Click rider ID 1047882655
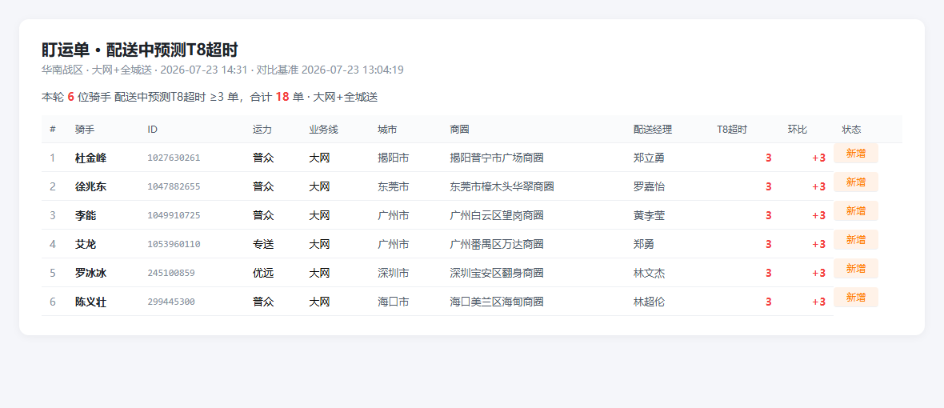The image size is (944, 408). point(174,187)
